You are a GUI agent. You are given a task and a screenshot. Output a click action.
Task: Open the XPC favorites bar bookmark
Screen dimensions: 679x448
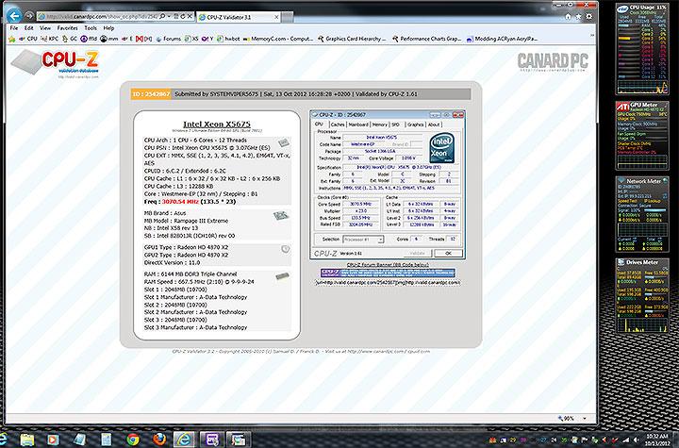[49, 39]
